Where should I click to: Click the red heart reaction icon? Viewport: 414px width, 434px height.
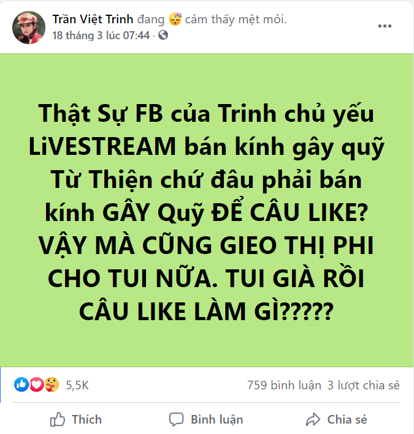[36, 384]
